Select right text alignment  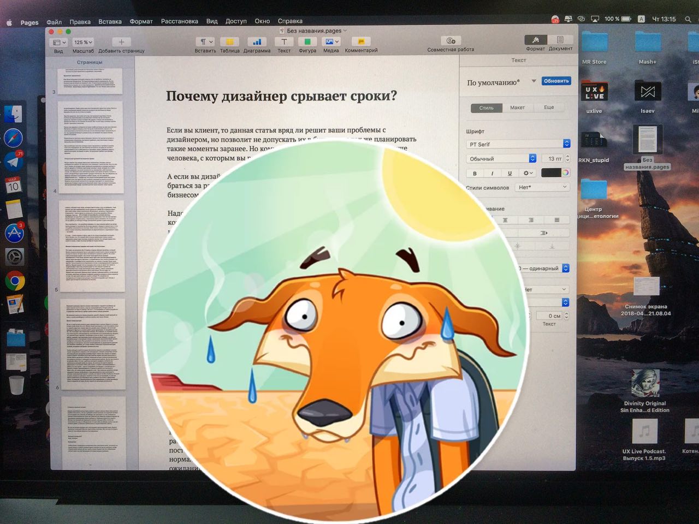(x=531, y=220)
